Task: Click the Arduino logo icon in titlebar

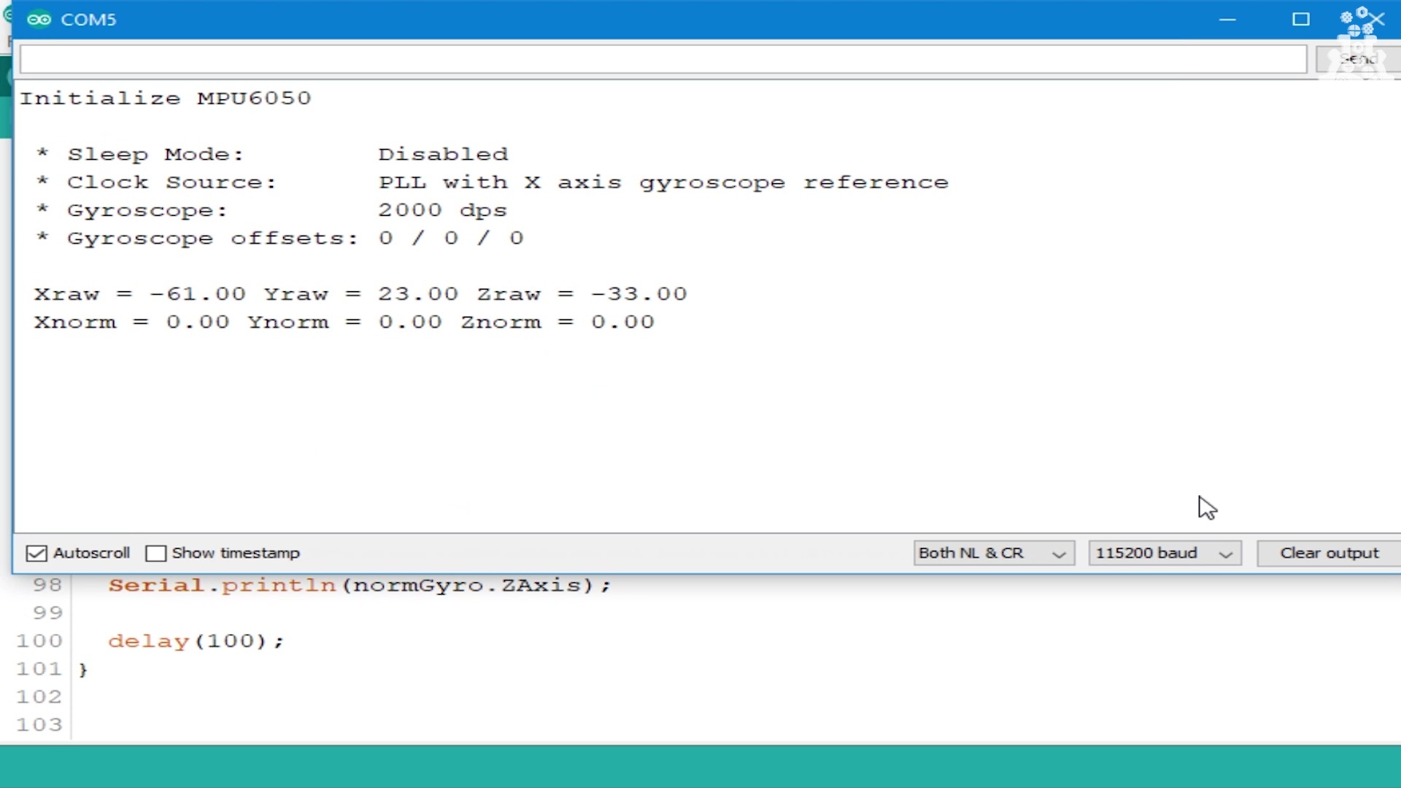Action: [39, 18]
